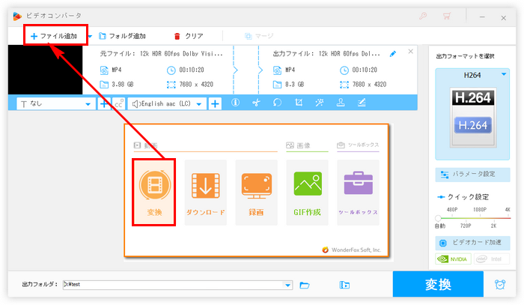
Task: Click pencil icon to rename output file
Action: point(394,54)
